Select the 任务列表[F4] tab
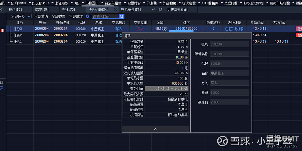Image resolution: width=302 pixels, height=151 pixels. 99,9
